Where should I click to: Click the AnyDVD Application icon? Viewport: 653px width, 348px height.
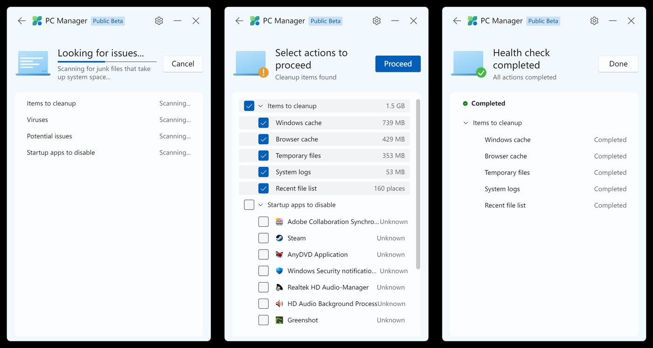pyautogui.click(x=279, y=254)
